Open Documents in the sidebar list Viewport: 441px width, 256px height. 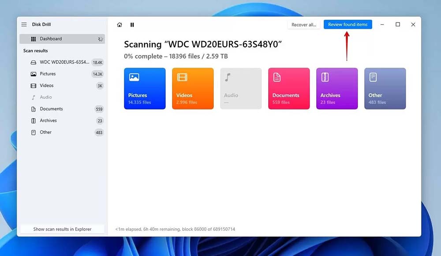51,109
